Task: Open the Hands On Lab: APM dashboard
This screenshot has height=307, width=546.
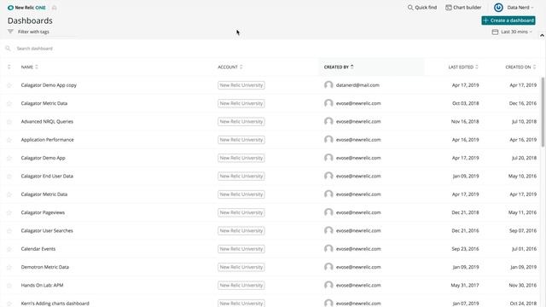Action: coord(42,285)
